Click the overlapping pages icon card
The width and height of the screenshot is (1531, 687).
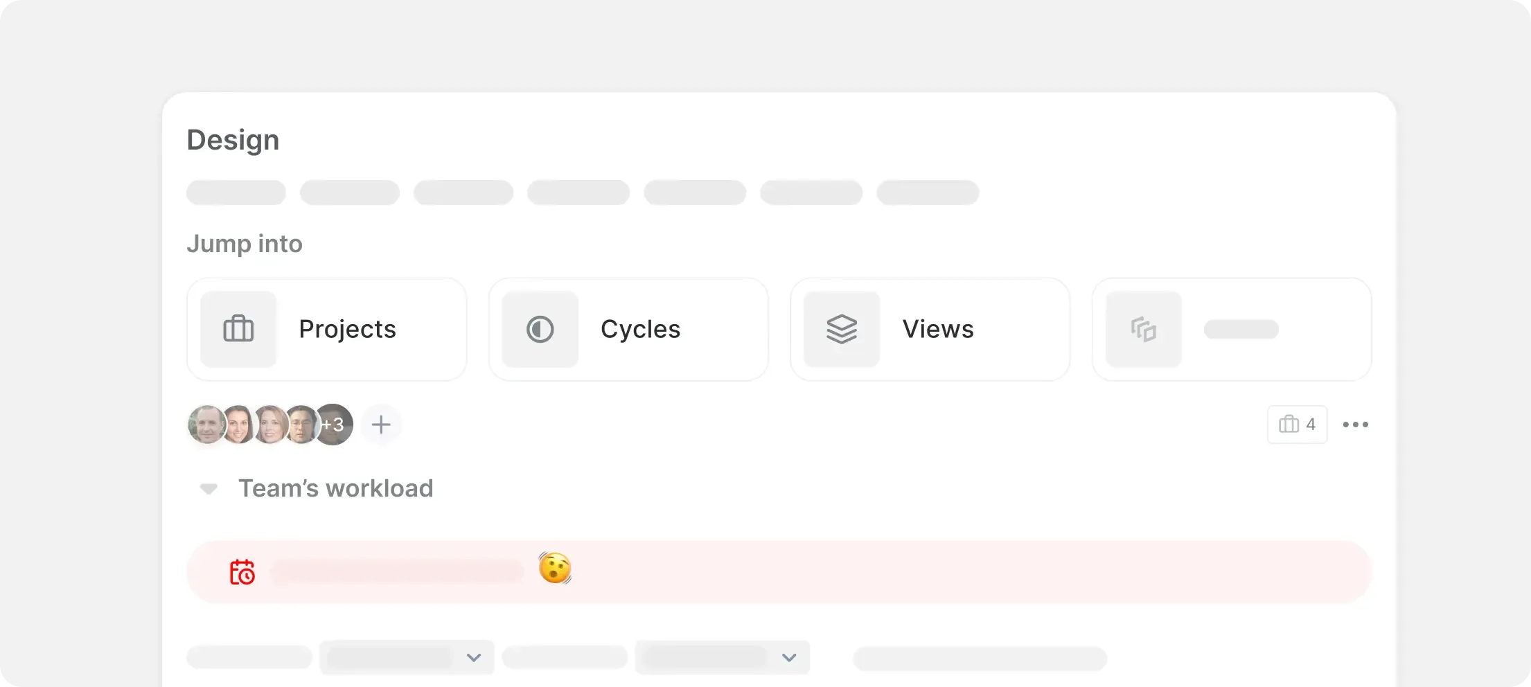[1231, 329]
